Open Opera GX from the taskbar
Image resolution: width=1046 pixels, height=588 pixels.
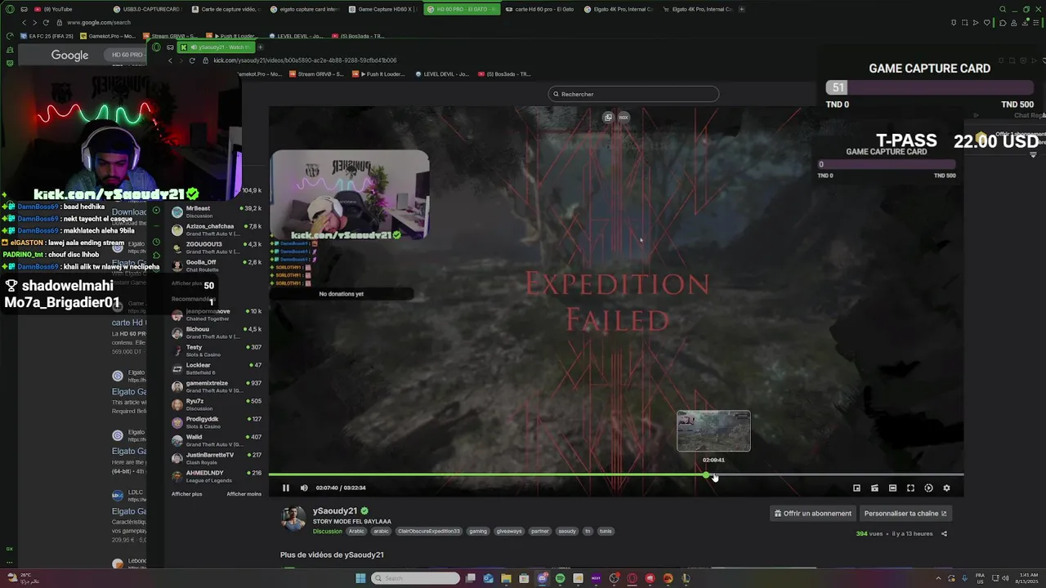(x=632, y=578)
